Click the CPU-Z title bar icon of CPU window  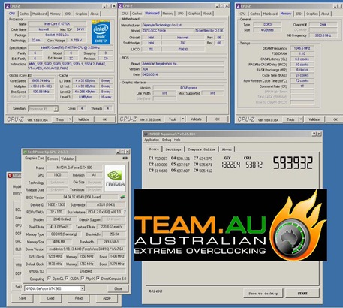(8, 6)
